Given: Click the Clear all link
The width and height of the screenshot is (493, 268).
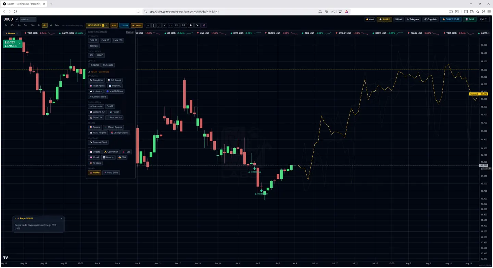Looking at the screenshot, I should [x=130, y=32].
